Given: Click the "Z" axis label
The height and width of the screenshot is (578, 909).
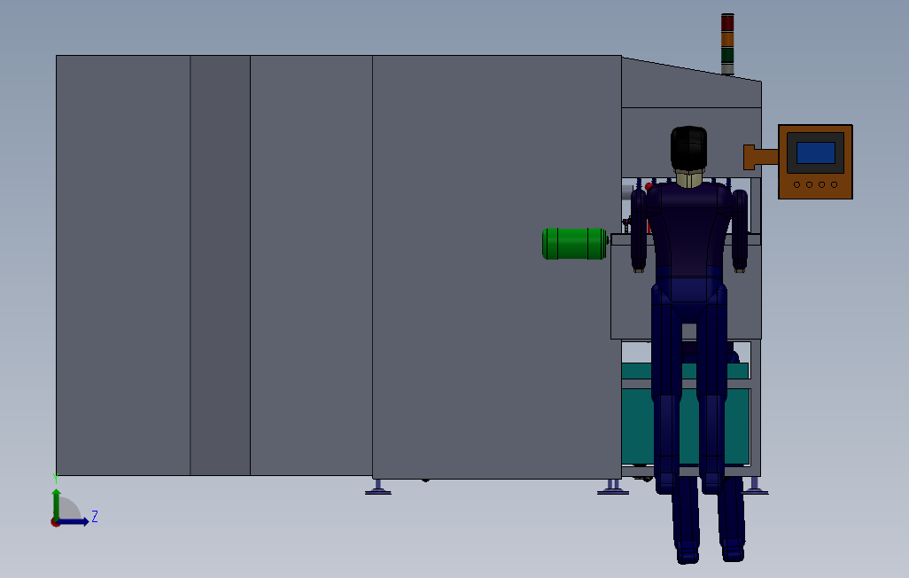Looking at the screenshot, I should (x=95, y=517).
